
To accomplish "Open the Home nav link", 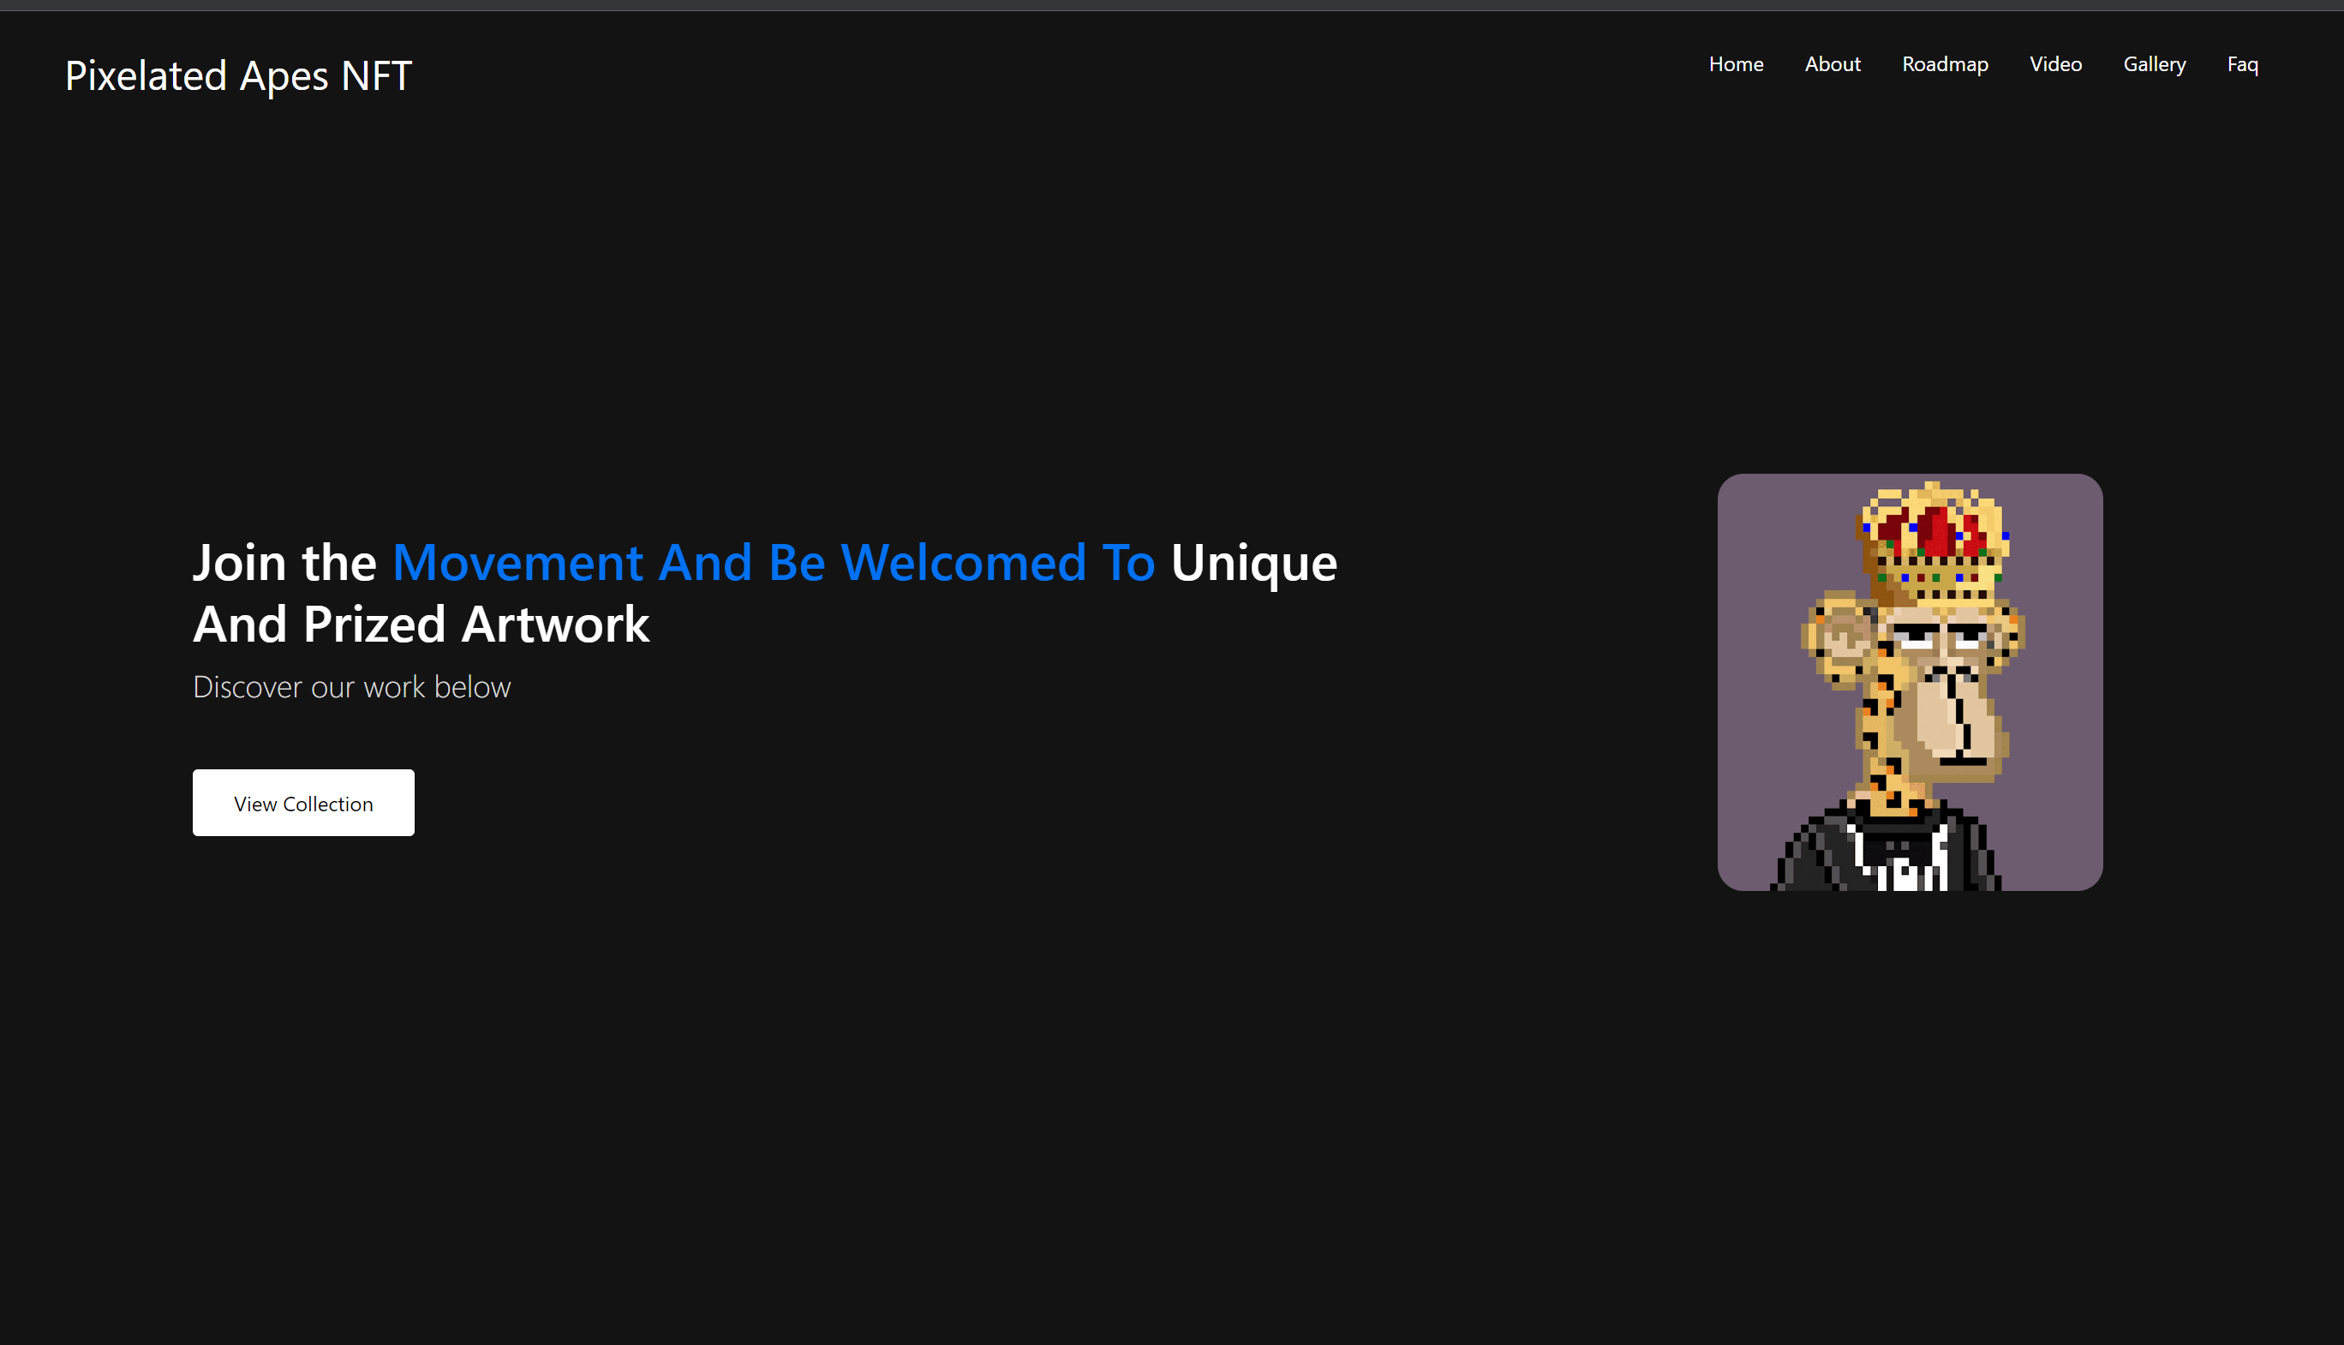I will point(1736,64).
